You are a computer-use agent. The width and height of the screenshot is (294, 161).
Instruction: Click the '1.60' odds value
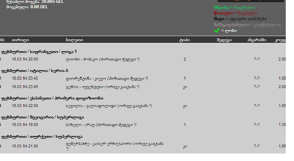point(282,78)
